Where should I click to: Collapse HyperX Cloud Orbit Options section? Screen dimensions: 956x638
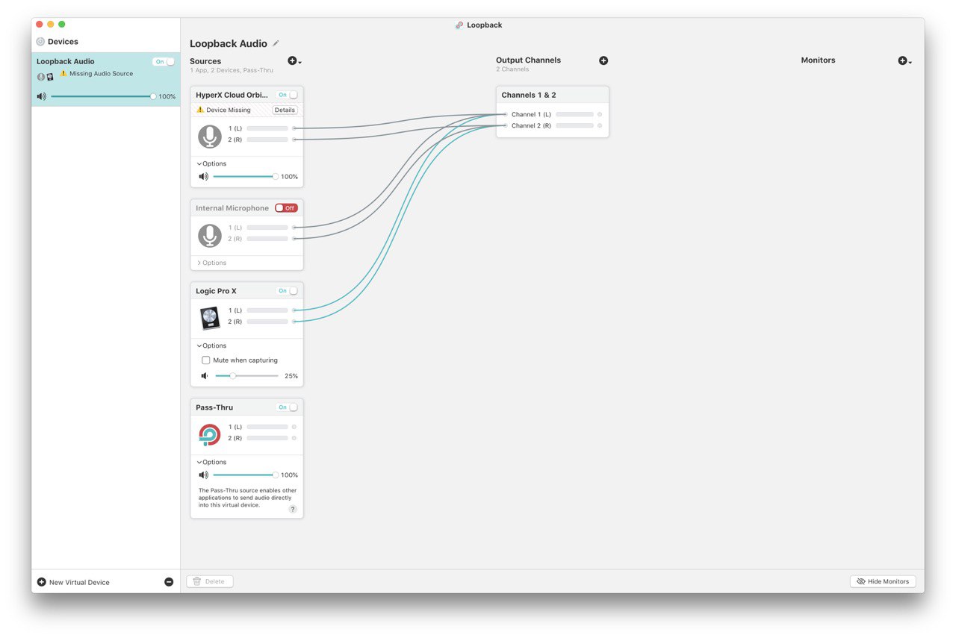point(211,163)
